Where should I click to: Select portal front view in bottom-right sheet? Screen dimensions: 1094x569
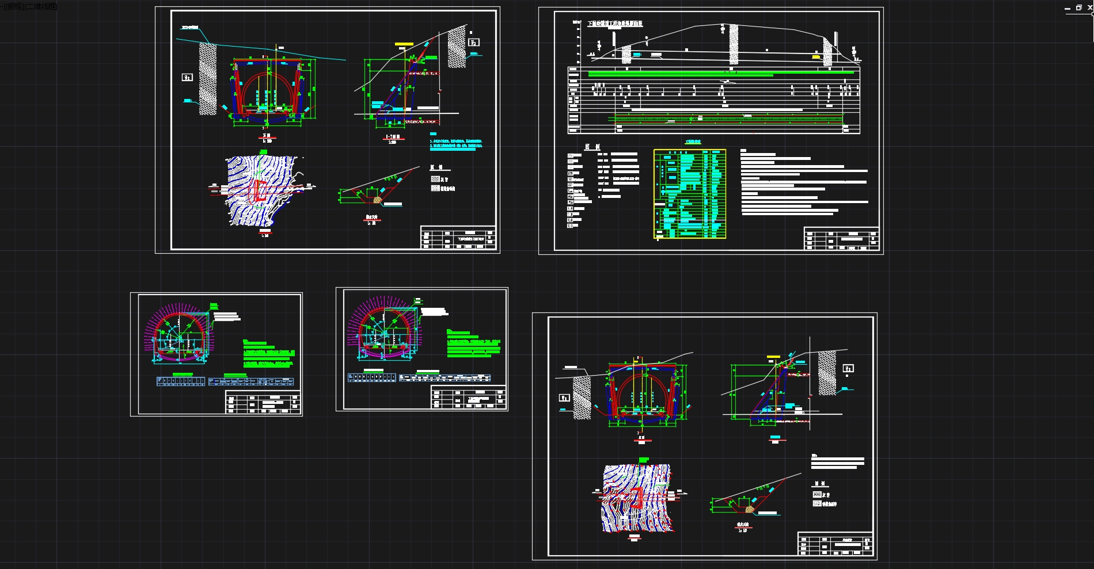[642, 394]
